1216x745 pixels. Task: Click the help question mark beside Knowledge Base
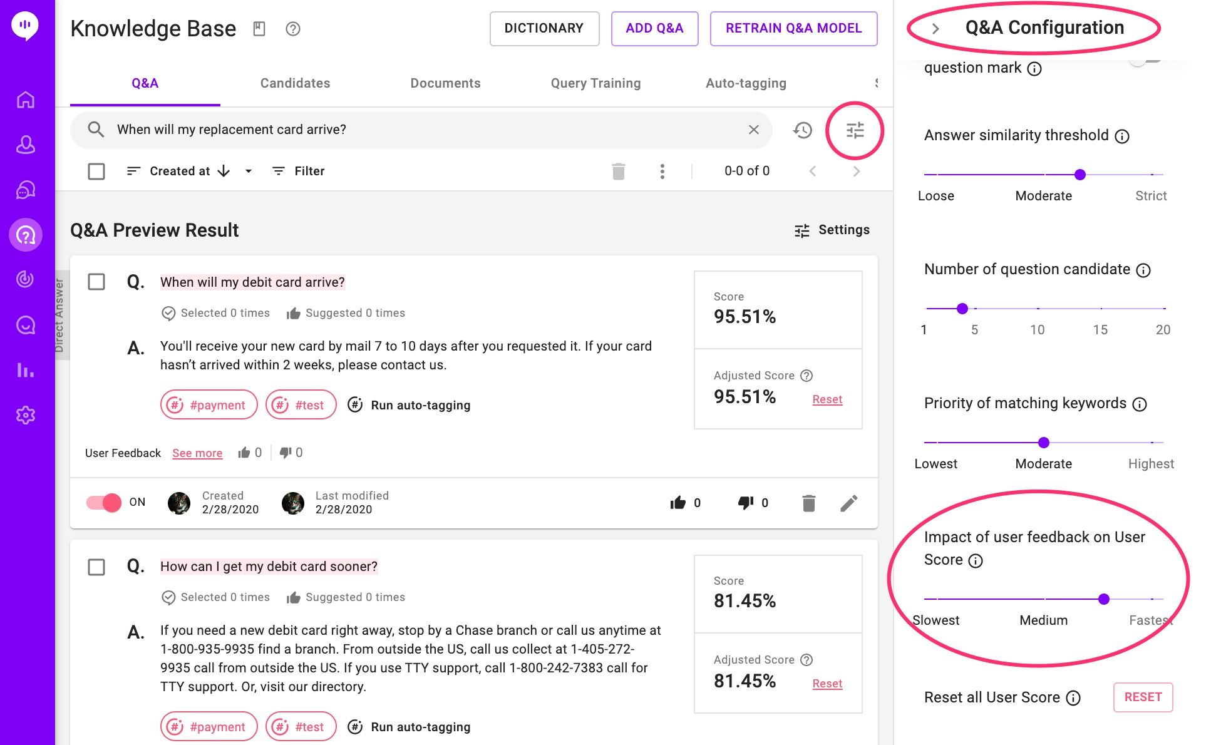pyautogui.click(x=292, y=29)
